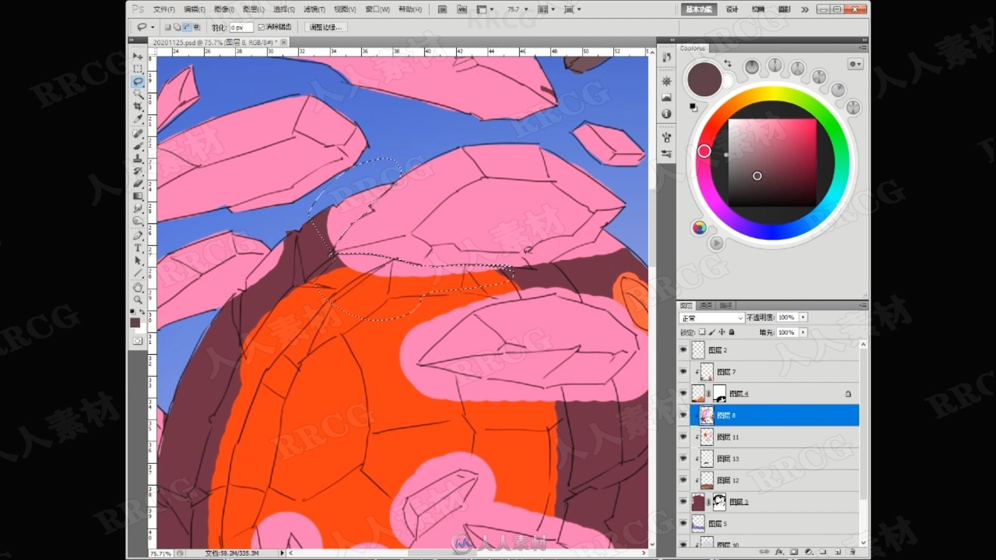Image resolution: width=996 pixels, height=560 pixels.
Task: Choose the Add to selection mode
Action: coord(177,27)
